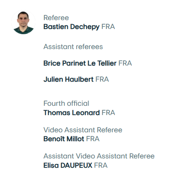Open Elisa DAUPEUX's entry
The width and height of the screenshot is (187, 185).
[68, 165]
